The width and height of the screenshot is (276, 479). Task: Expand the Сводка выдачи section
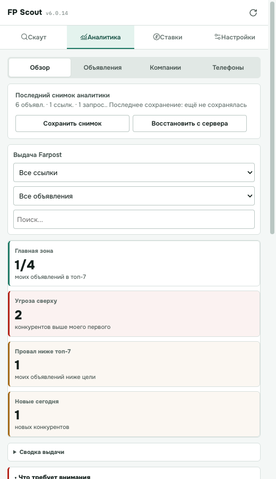[x=134, y=452]
